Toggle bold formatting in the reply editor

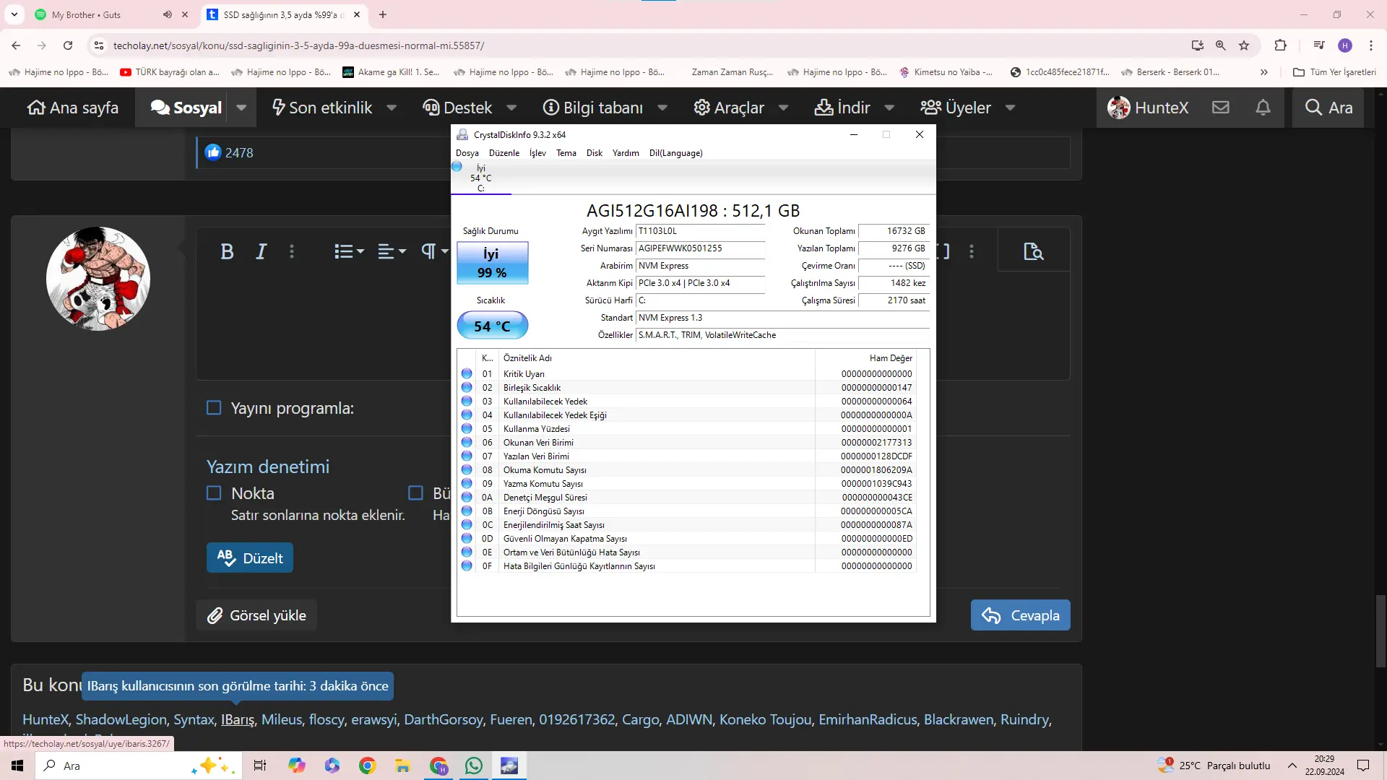pyautogui.click(x=227, y=251)
